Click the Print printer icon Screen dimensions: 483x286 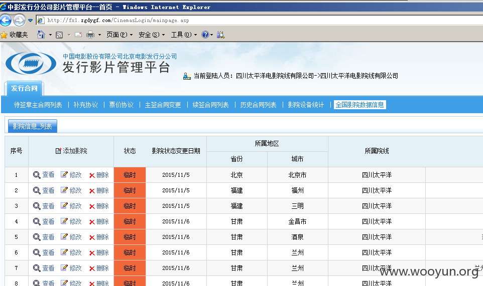click(90, 35)
